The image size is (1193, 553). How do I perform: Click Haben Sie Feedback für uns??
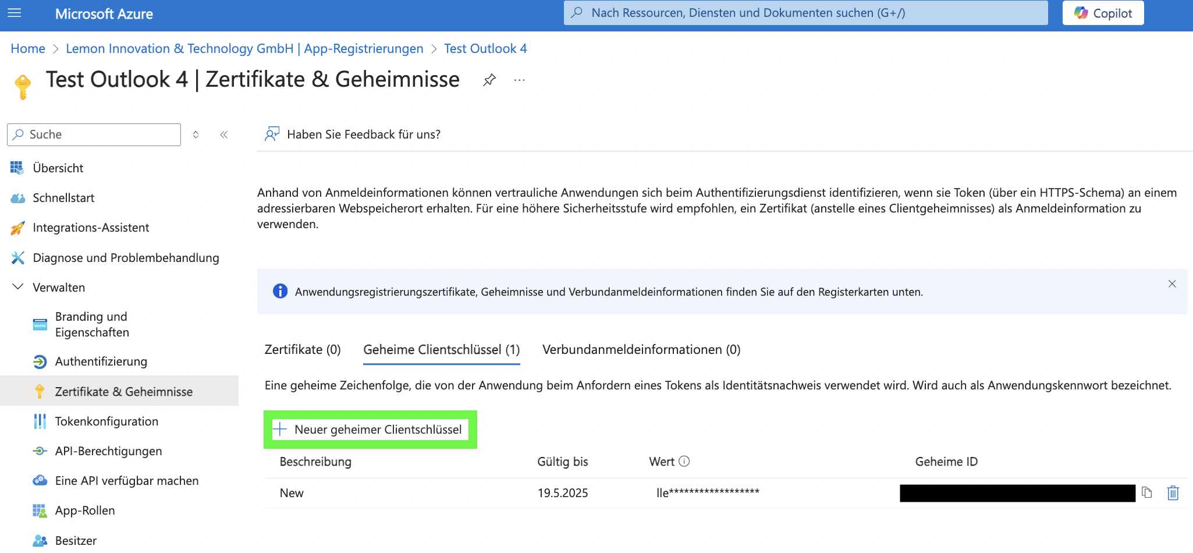[353, 134]
